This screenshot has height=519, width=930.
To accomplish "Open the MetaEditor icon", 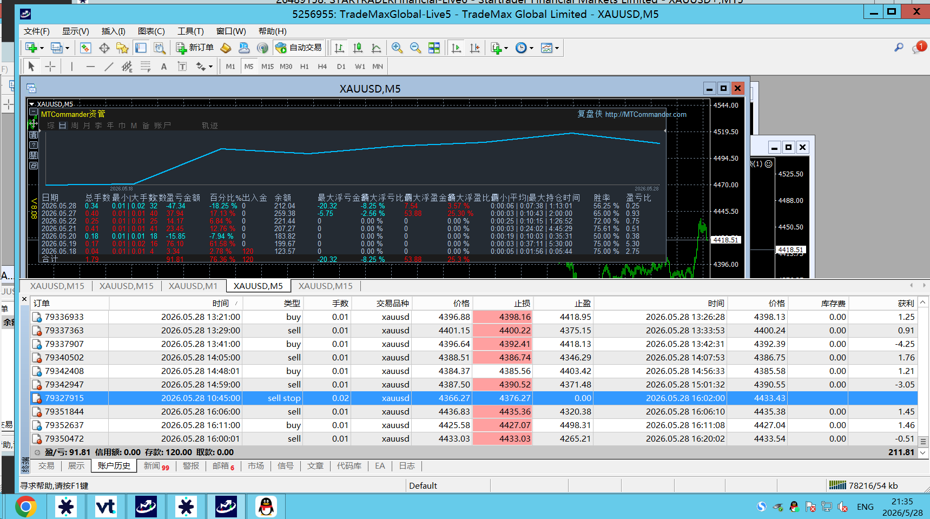I will 226,48.
